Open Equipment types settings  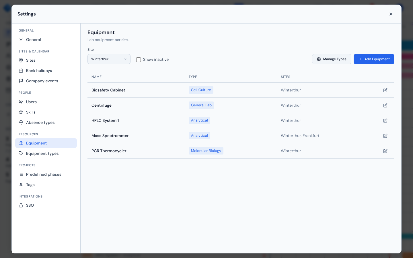pos(46,153)
